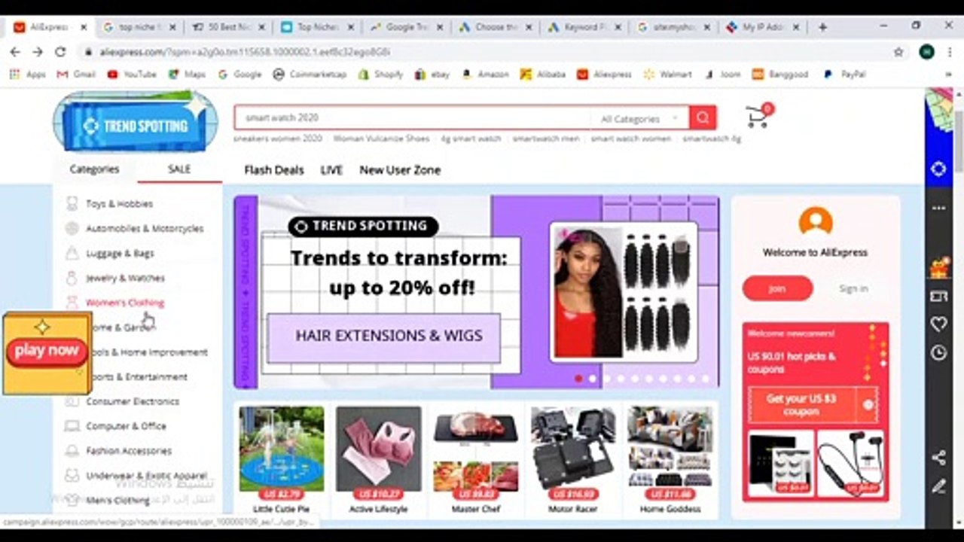Open the clock history icon in right sidebar
Screen dimensions: 964x542
pos(938,352)
